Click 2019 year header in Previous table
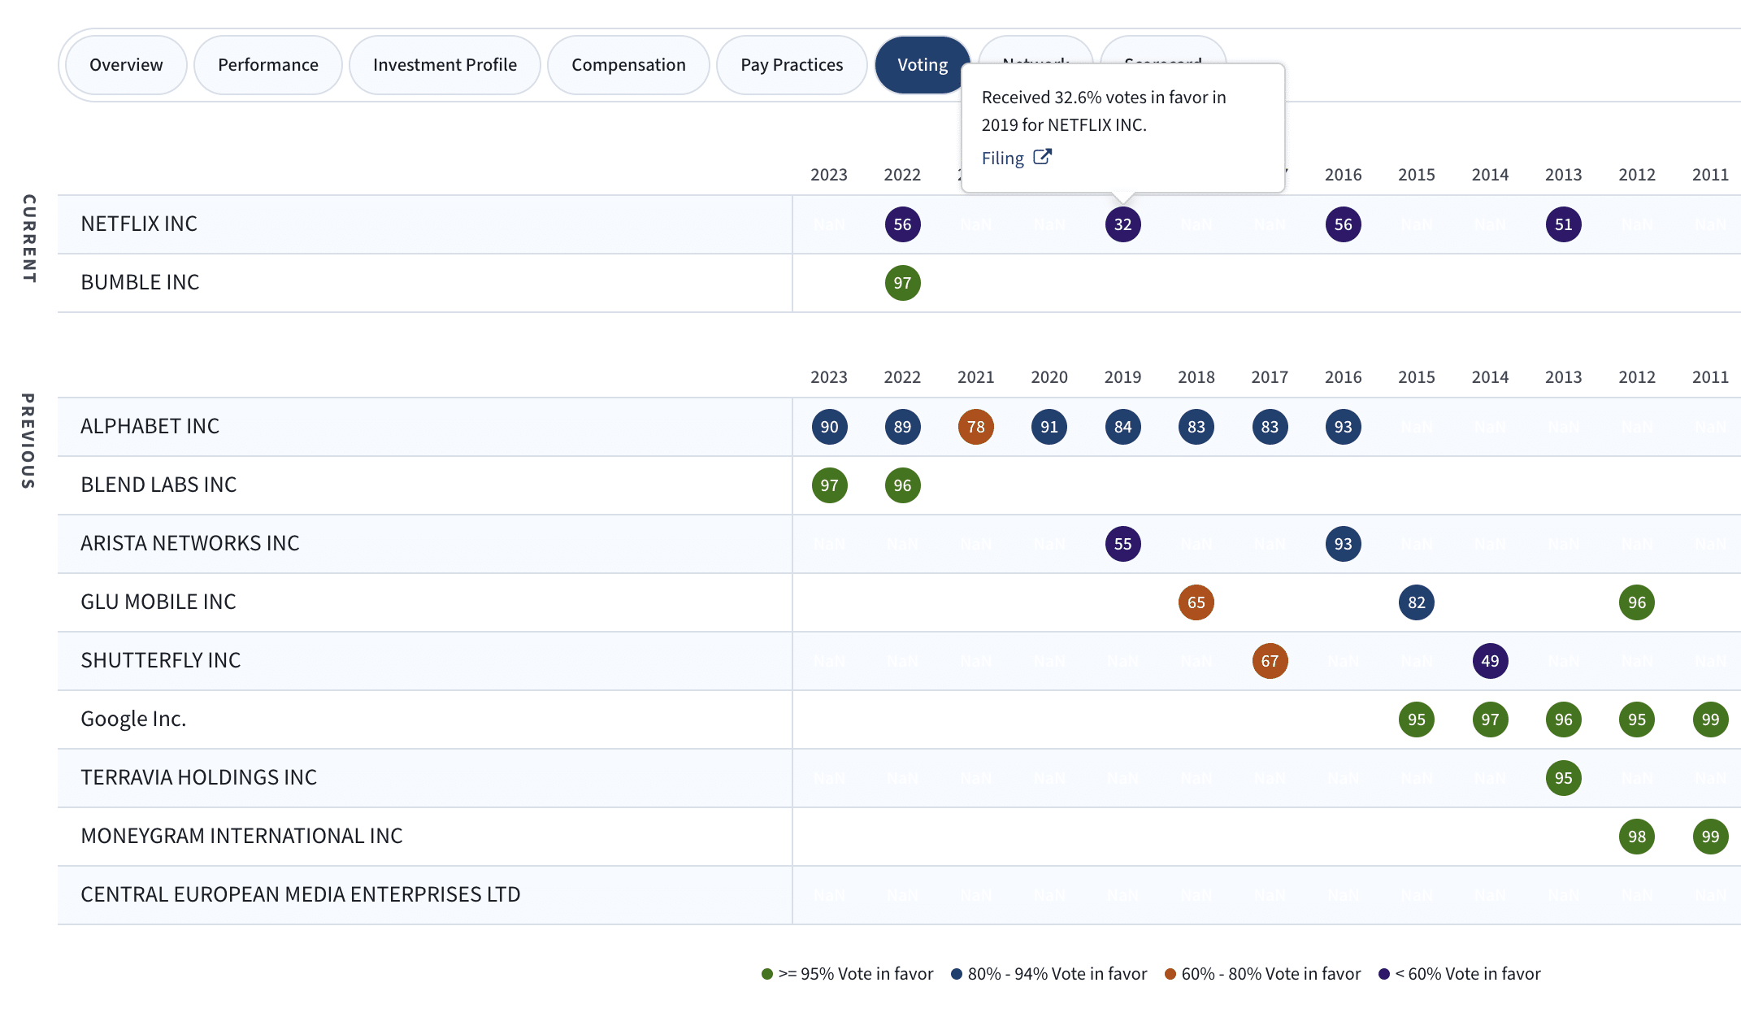Screen dimensions: 1741x1013 (x=1122, y=377)
